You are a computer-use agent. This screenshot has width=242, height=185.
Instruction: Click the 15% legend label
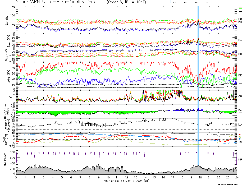coord(186,2)
